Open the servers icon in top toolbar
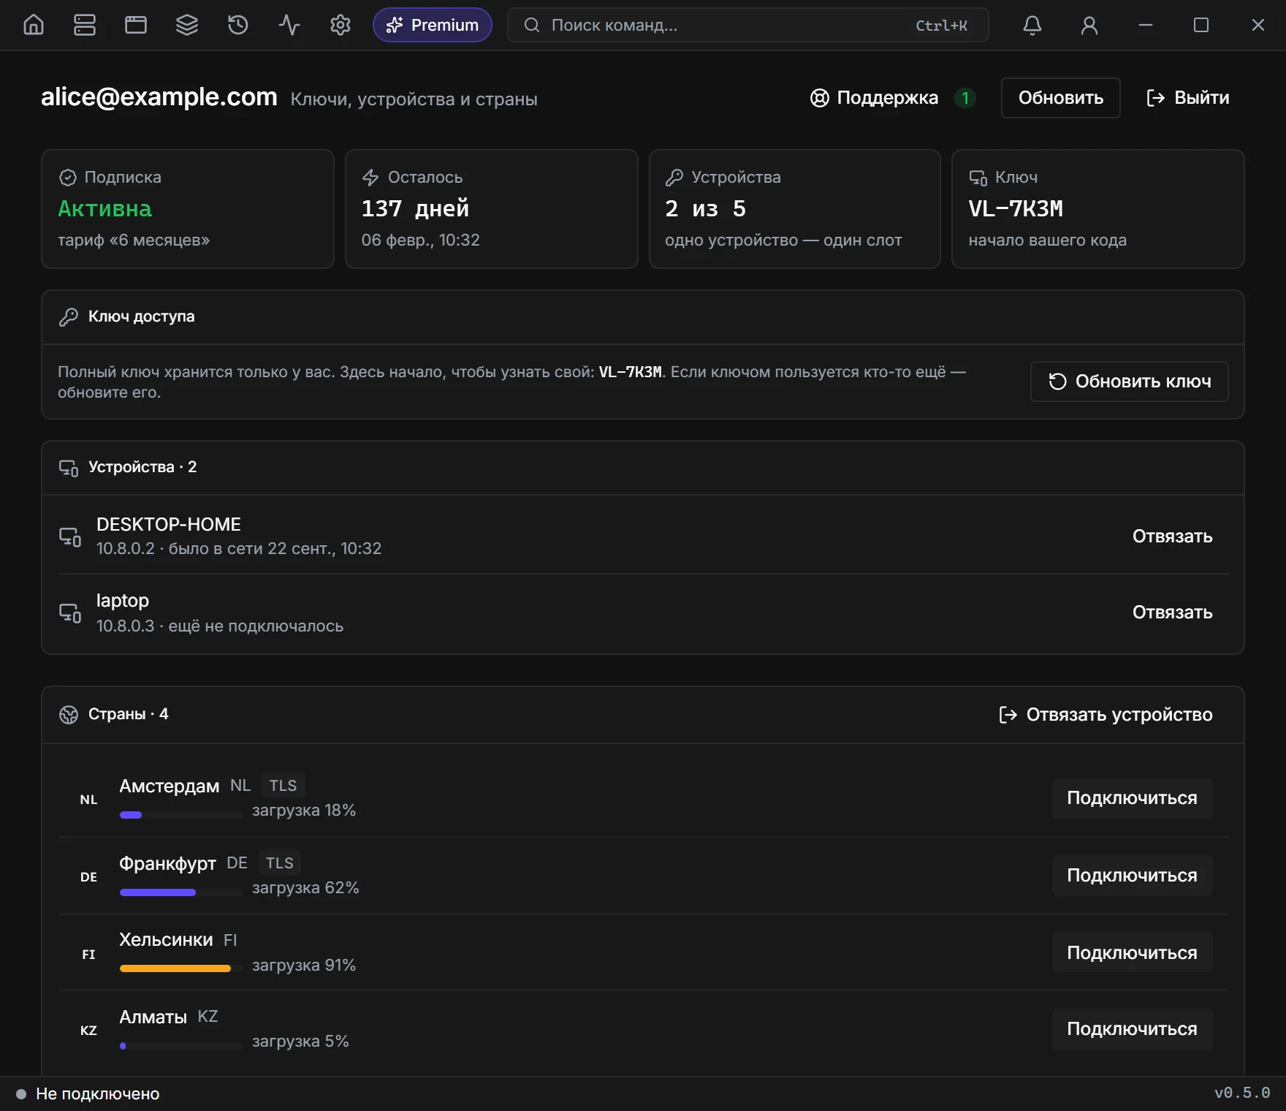 (x=85, y=25)
